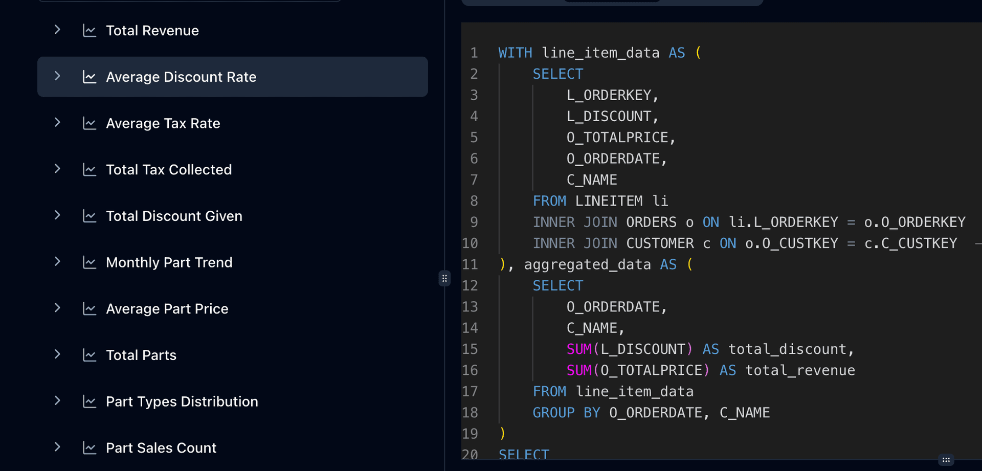982x471 pixels.
Task: Click the chart icon beside Average Tax Rate
Action: pyautogui.click(x=90, y=123)
